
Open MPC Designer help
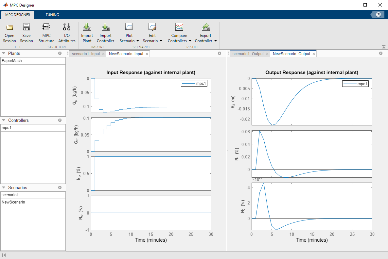point(379,14)
